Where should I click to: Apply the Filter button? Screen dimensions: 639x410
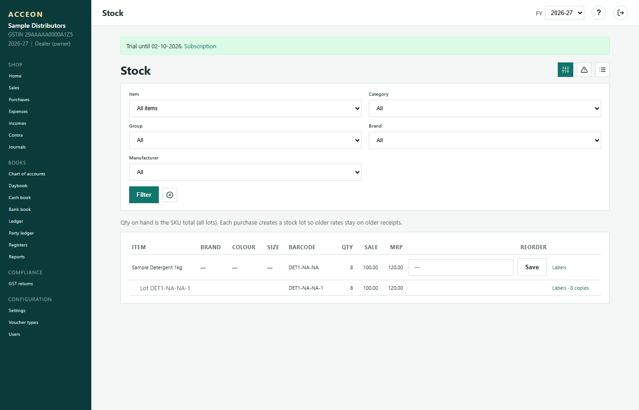144,195
